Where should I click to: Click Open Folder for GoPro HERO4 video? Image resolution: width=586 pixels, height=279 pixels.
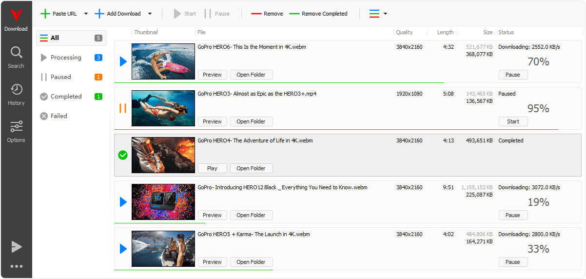[x=251, y=168]
